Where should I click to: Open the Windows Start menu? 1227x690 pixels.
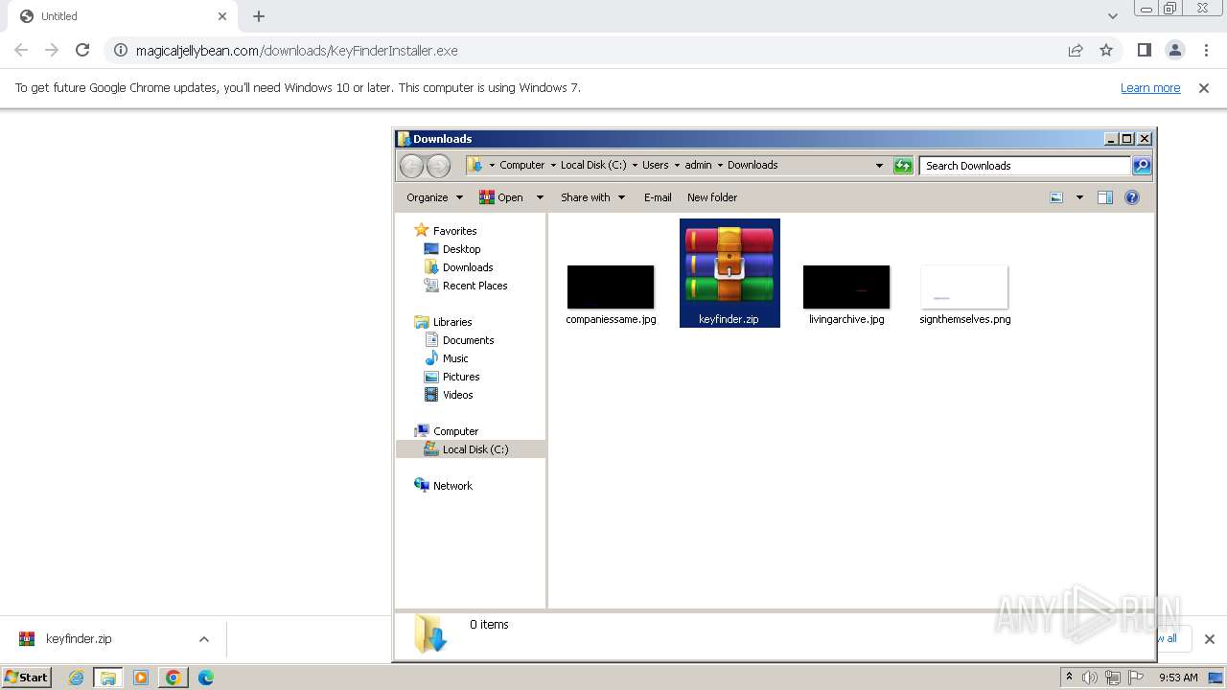[26, 678]
